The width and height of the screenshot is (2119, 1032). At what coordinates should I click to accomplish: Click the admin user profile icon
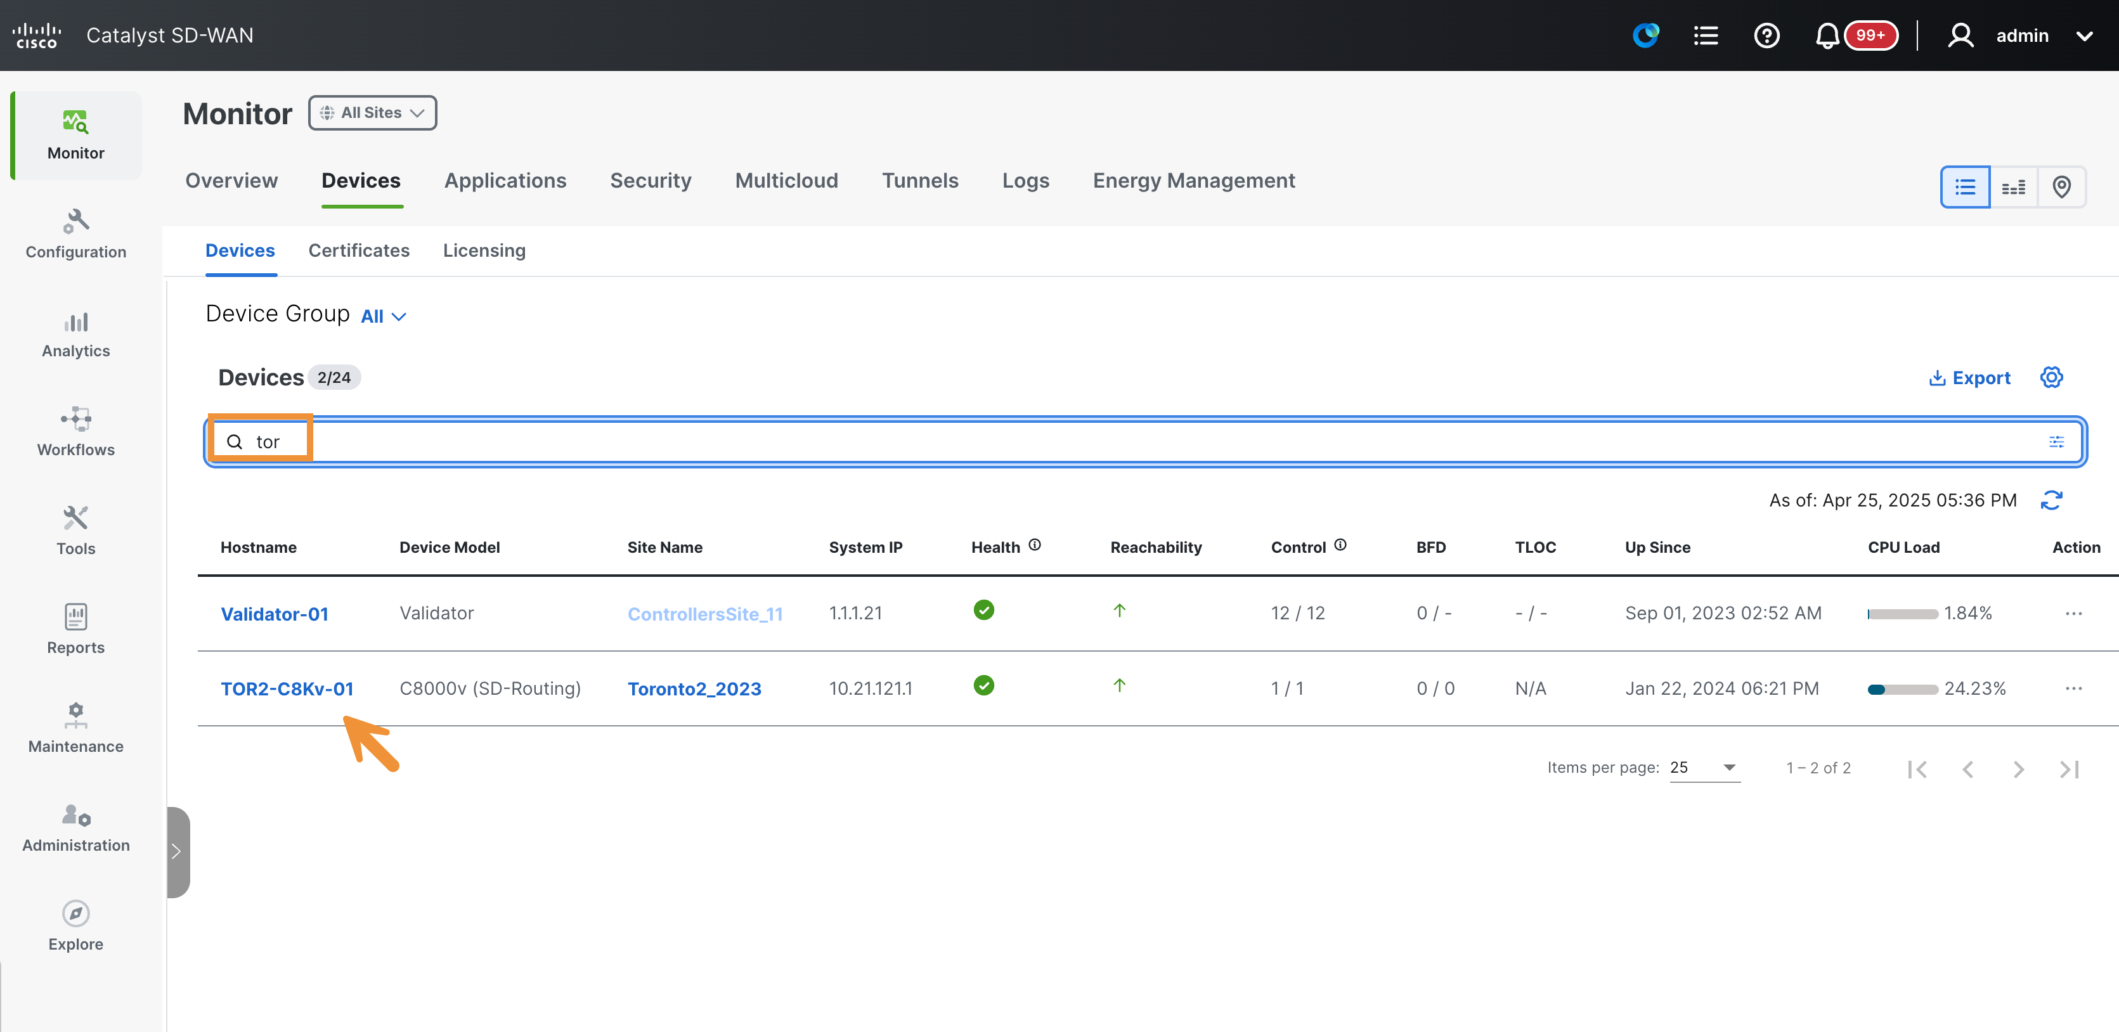(1961, 35)
